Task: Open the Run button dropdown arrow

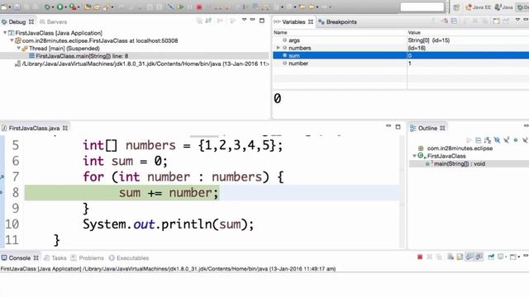Action: point(65,7)
